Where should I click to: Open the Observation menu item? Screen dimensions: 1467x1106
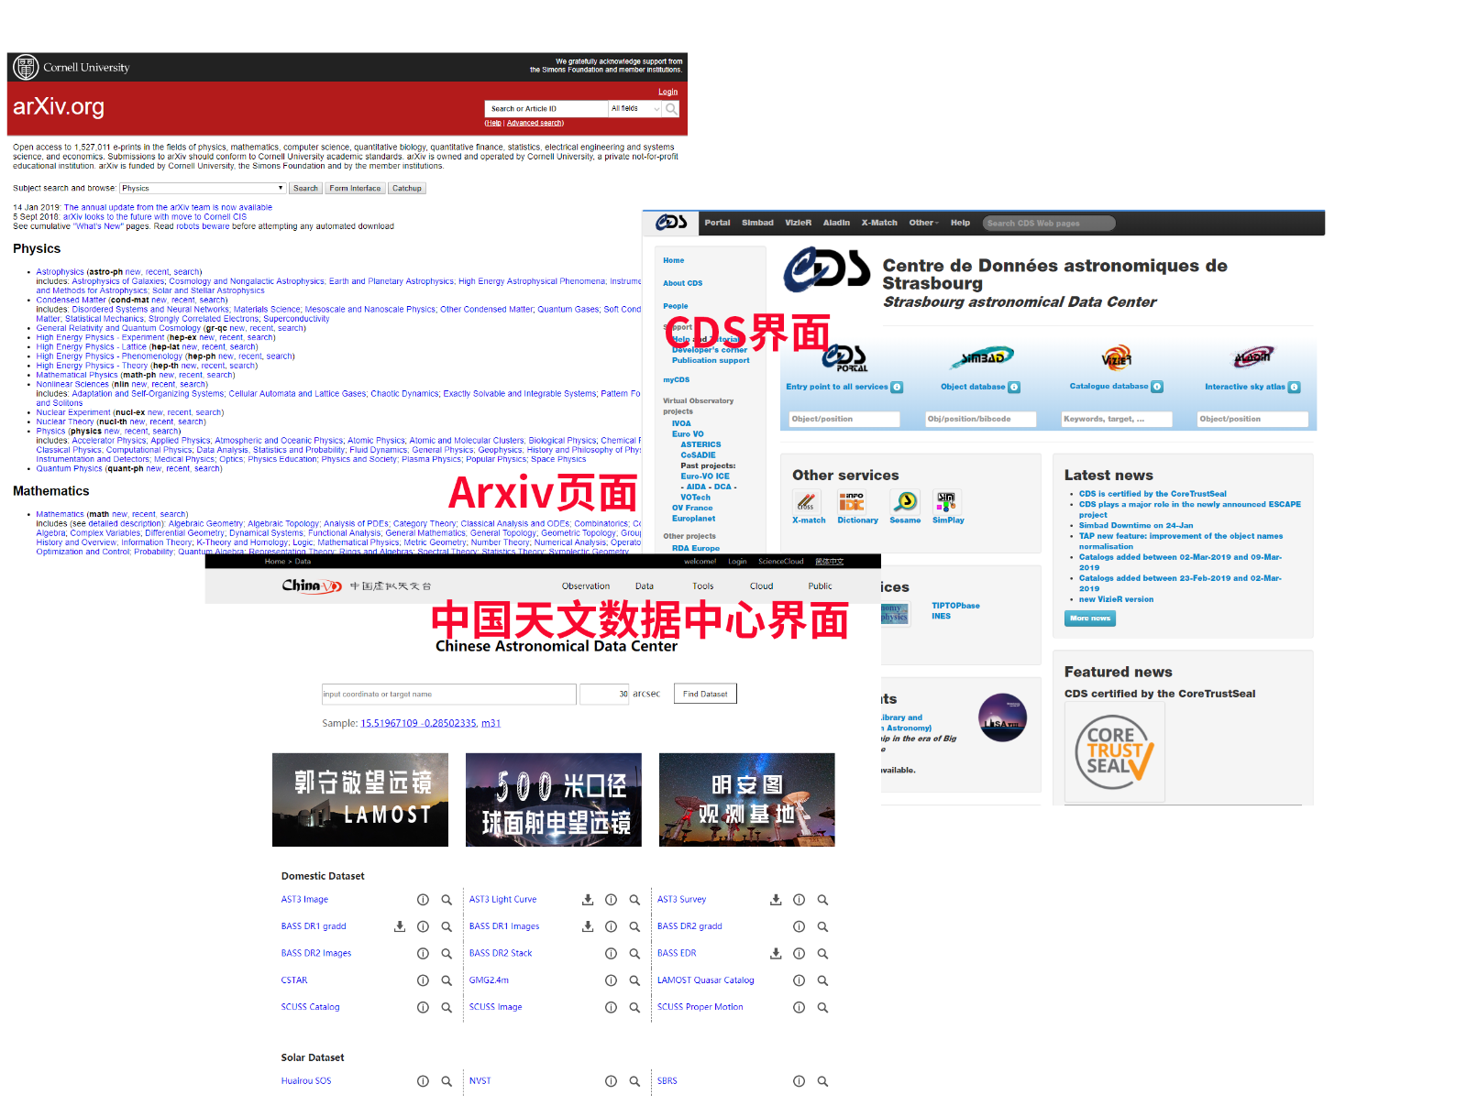click(585, 586)
